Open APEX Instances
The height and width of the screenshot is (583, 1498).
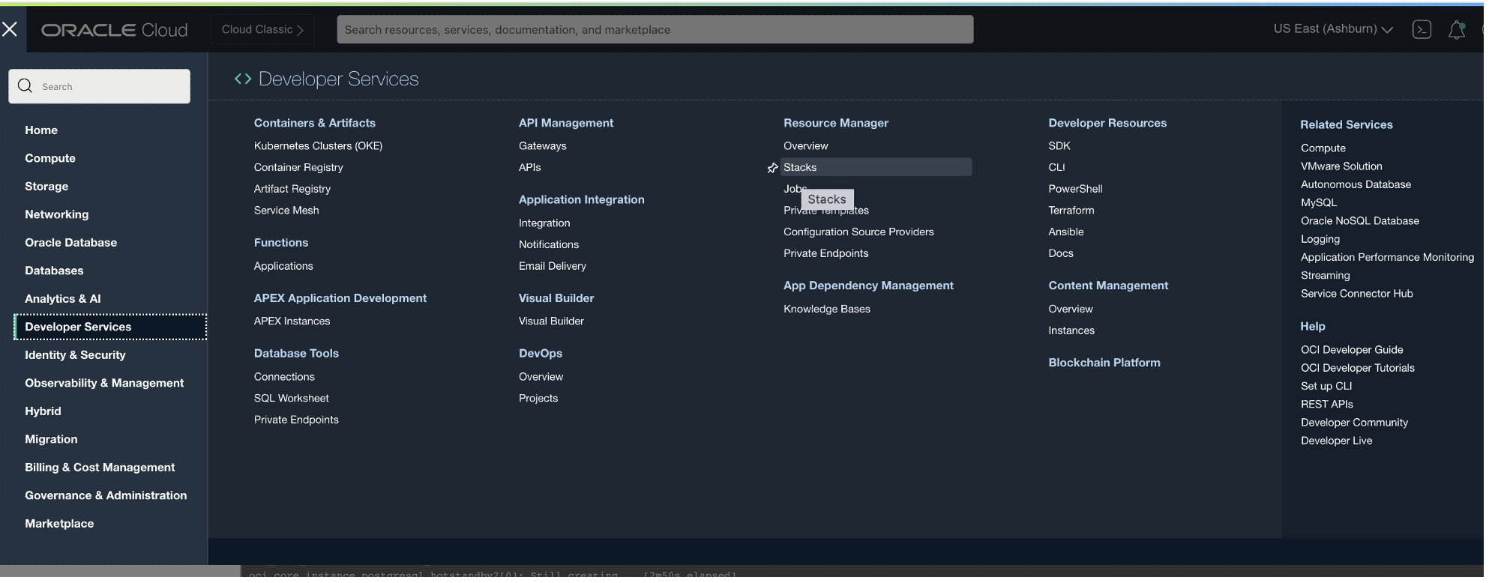pos(292,321)
